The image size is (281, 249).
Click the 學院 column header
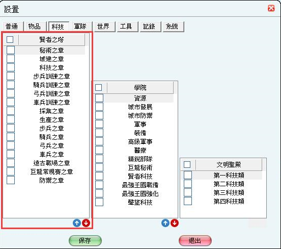coord(140,88)
